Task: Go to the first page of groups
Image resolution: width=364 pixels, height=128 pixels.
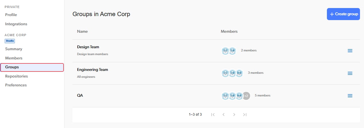Action: click(x=213, y=115)
